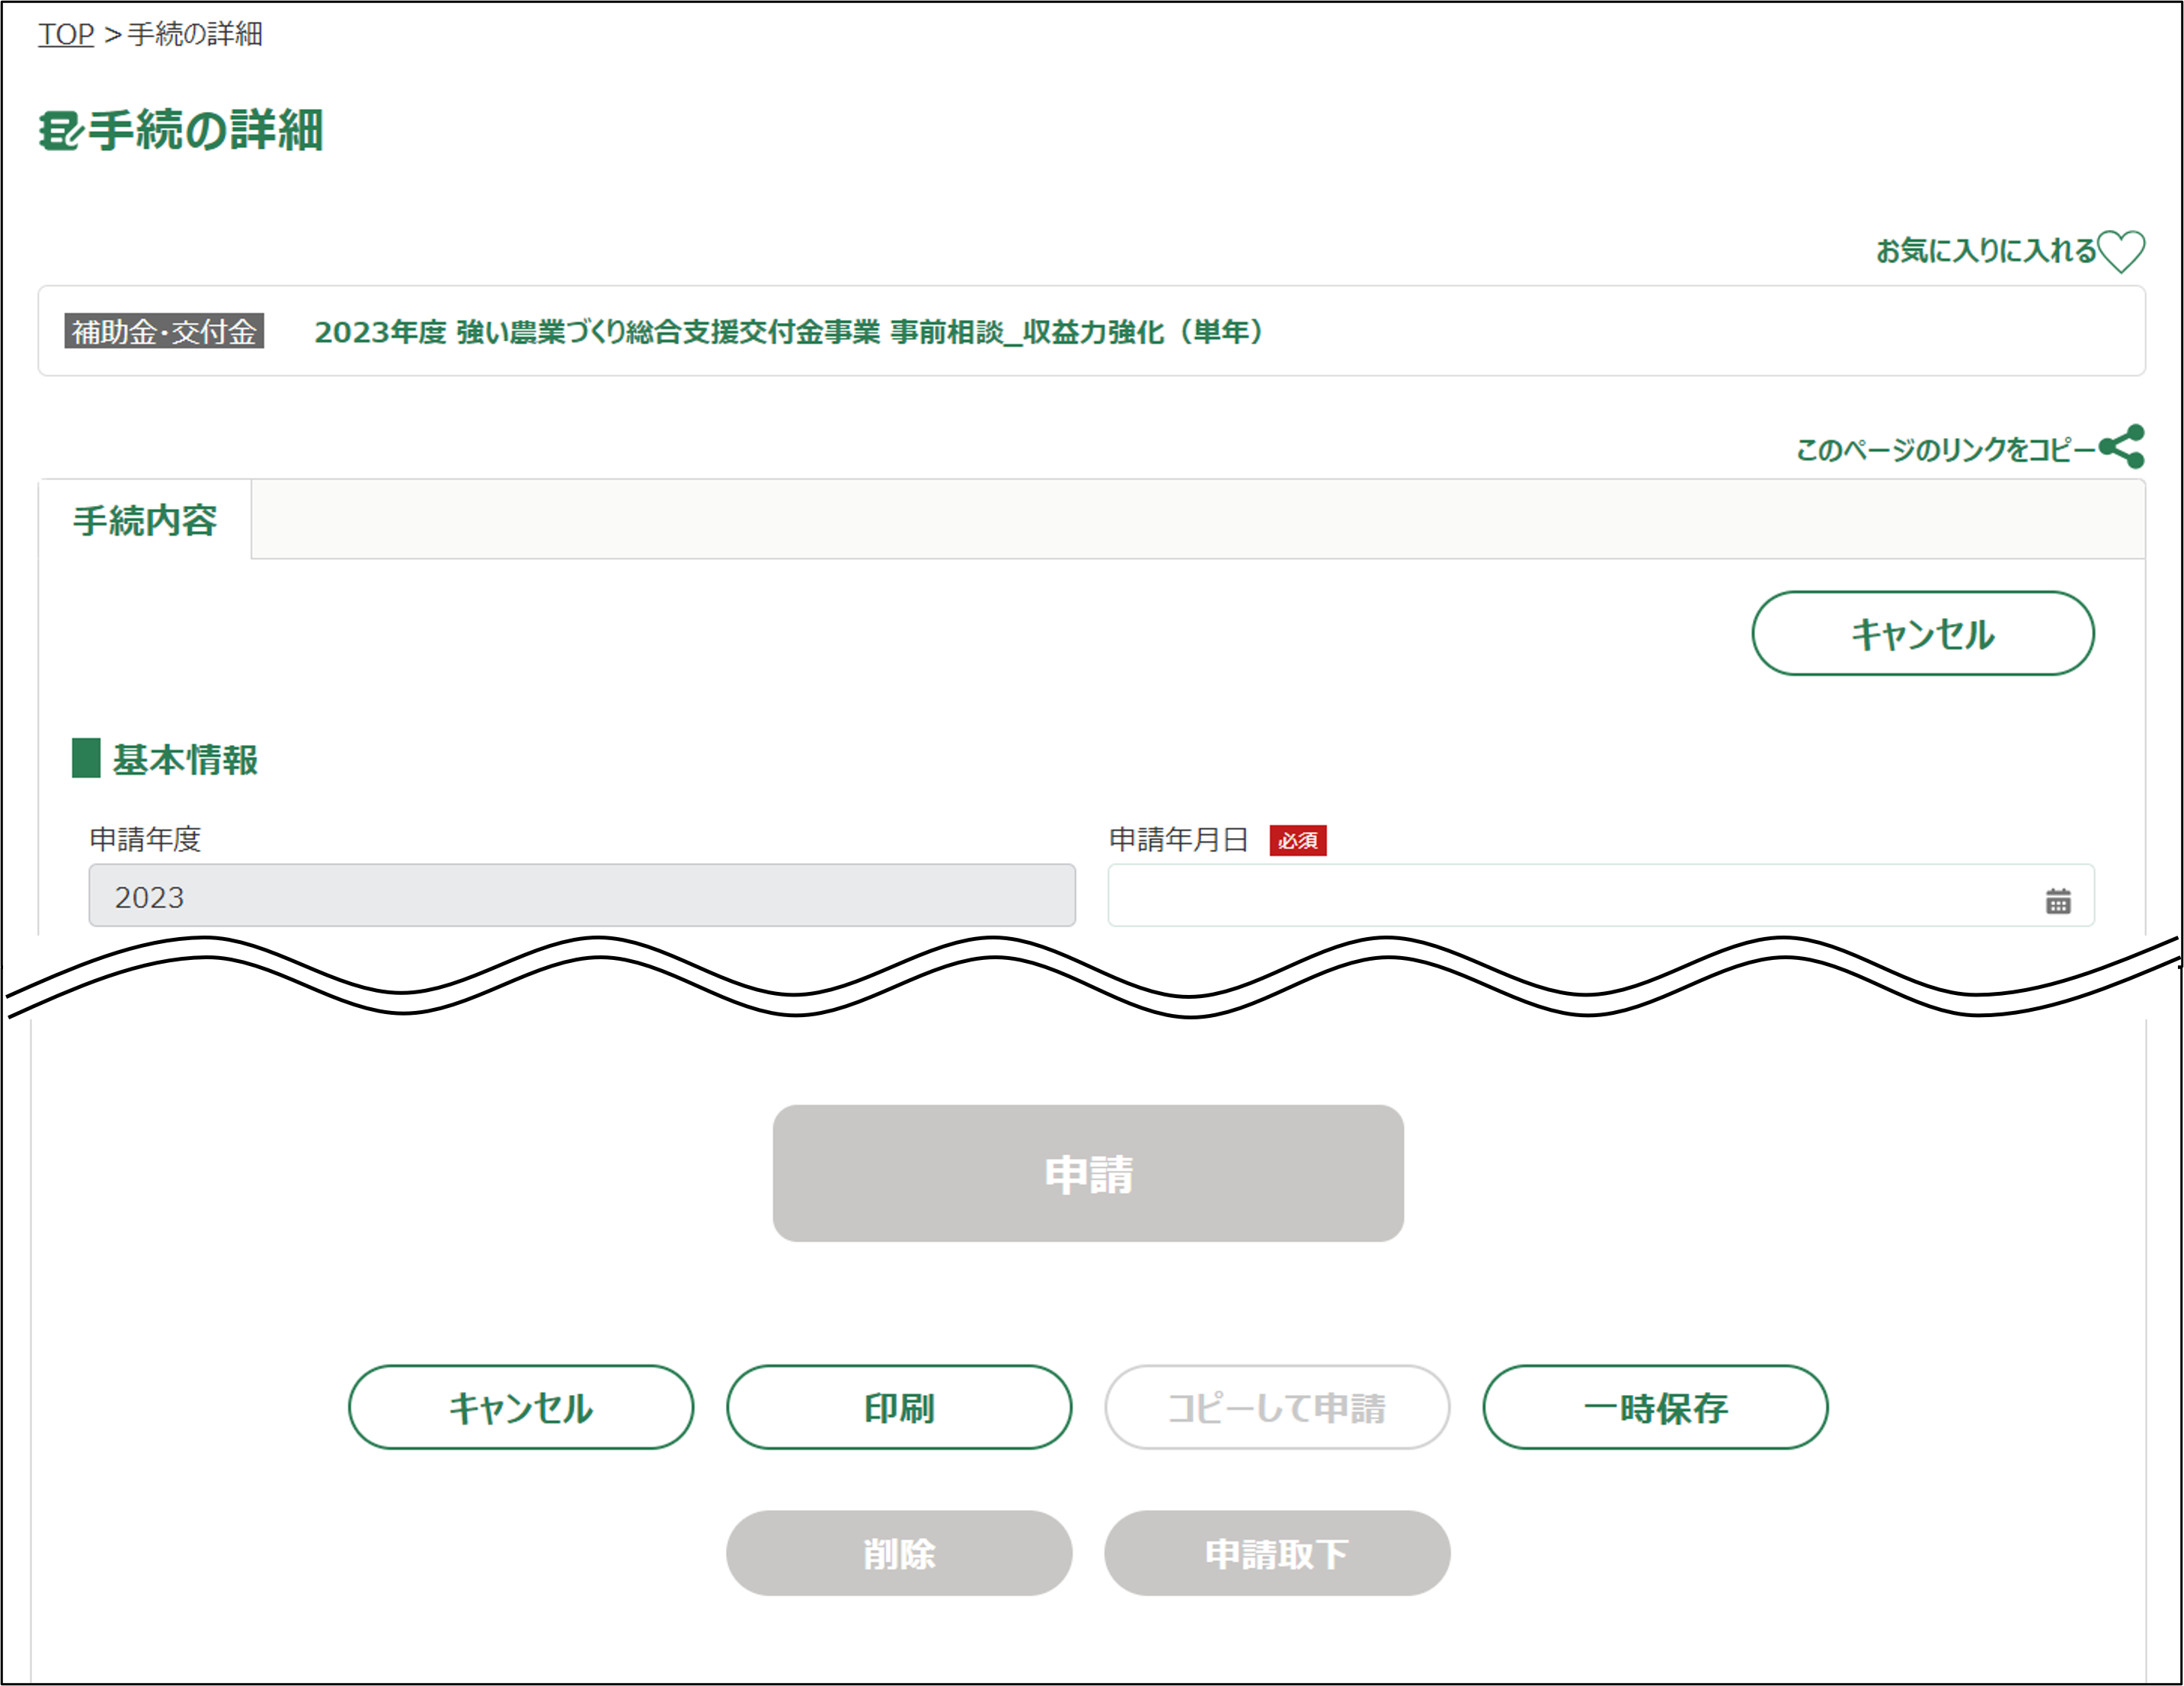Click the share link icon

2120,447
